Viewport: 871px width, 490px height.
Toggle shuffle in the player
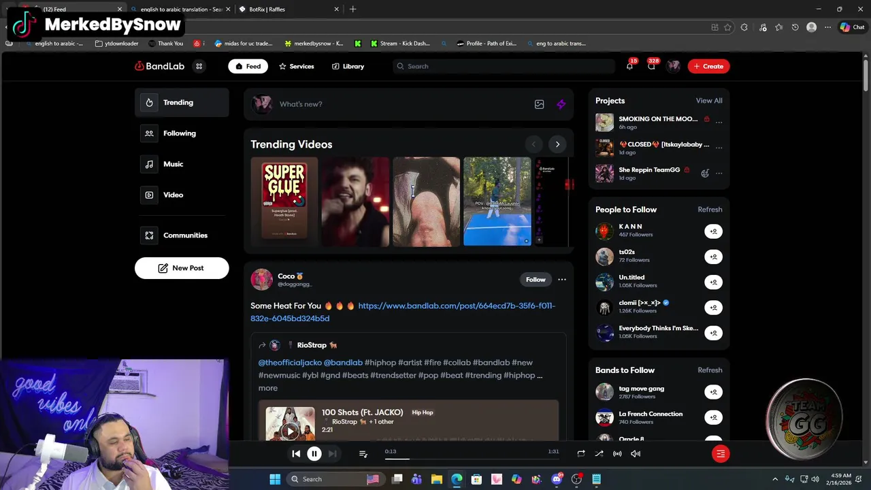click(599, 454)
